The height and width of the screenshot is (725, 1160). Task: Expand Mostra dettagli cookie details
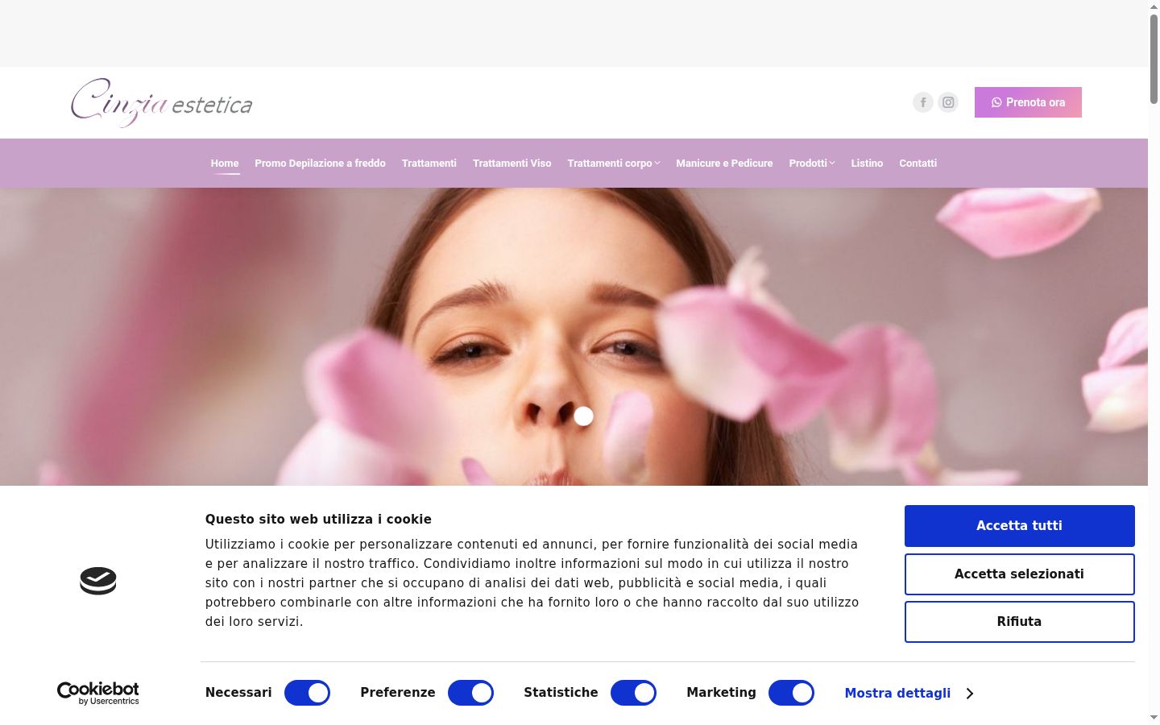point(909,693)
